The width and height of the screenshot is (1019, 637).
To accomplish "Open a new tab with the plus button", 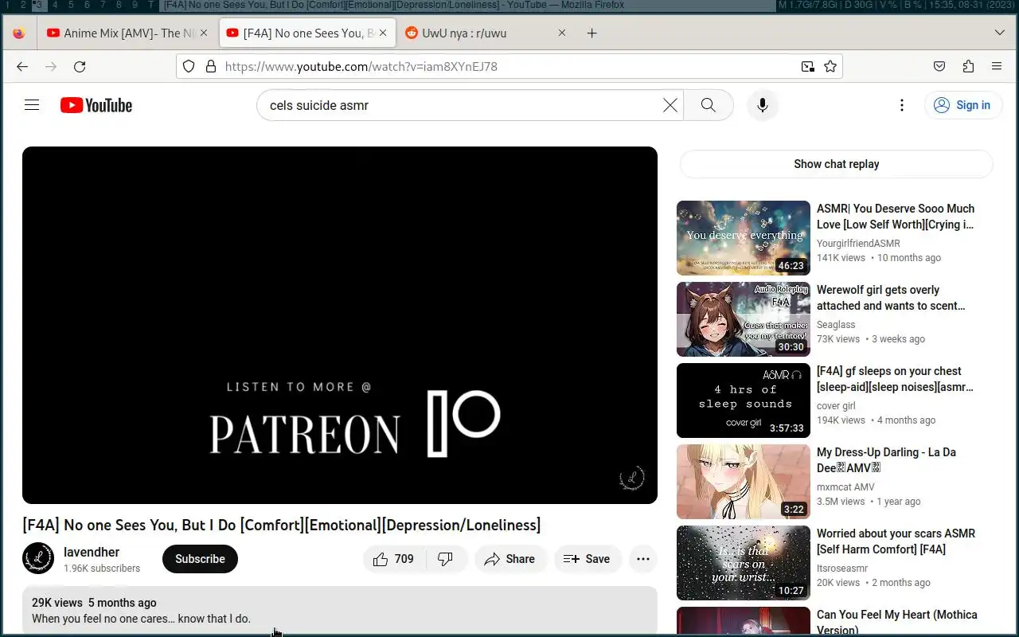I will point(591,33).
